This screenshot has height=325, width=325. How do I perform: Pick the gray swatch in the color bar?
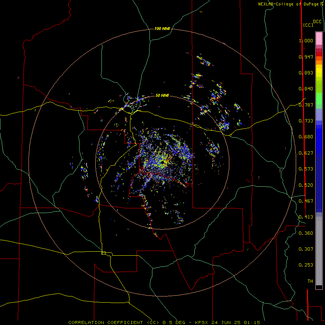click(x=319, y=251)
